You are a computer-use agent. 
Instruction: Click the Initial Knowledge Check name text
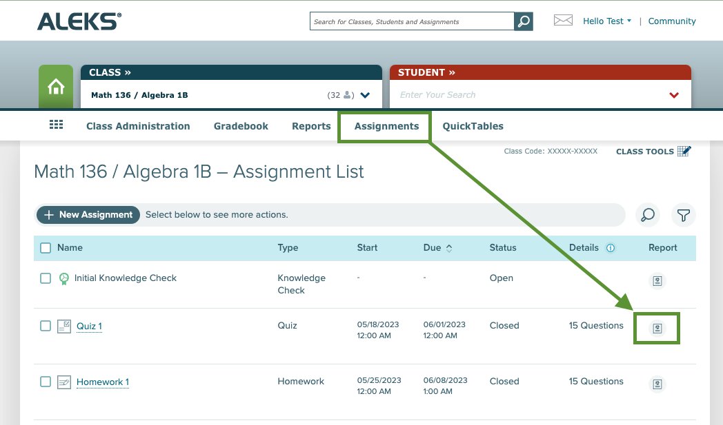[126, 278]
